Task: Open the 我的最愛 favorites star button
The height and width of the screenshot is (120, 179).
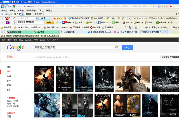Action: point(6,27)
